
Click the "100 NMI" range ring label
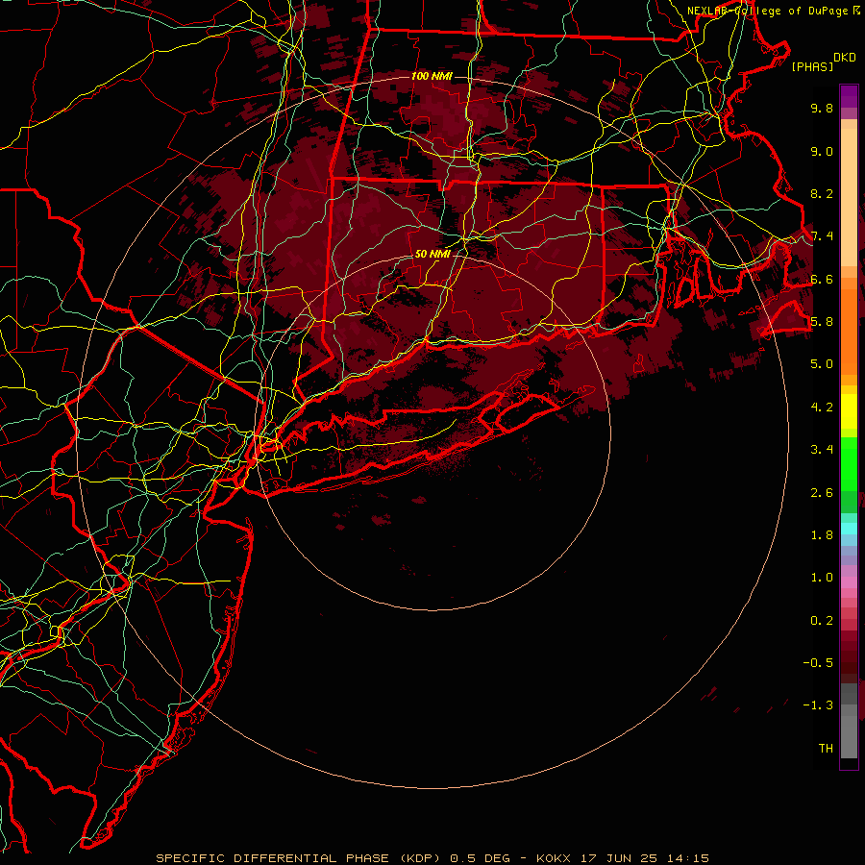pyautogui.click(x=432, y=76)
